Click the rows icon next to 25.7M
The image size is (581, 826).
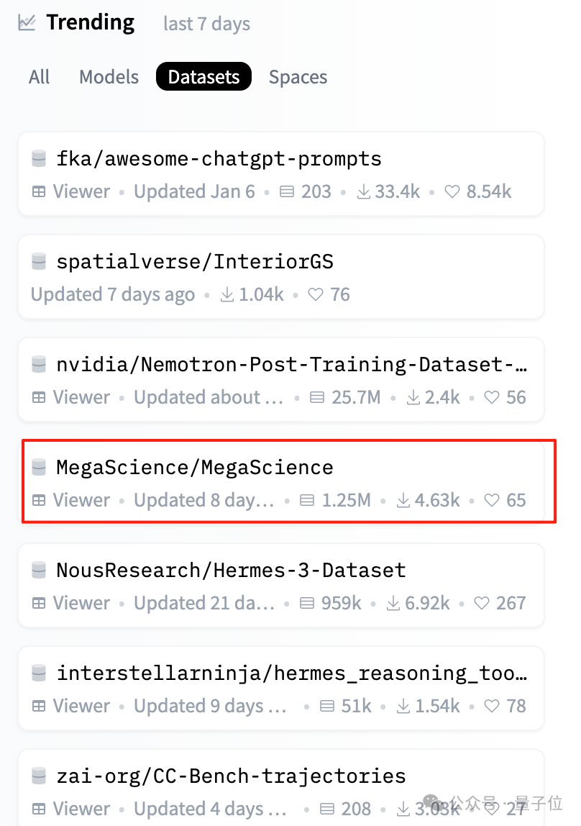coord(317,397)
